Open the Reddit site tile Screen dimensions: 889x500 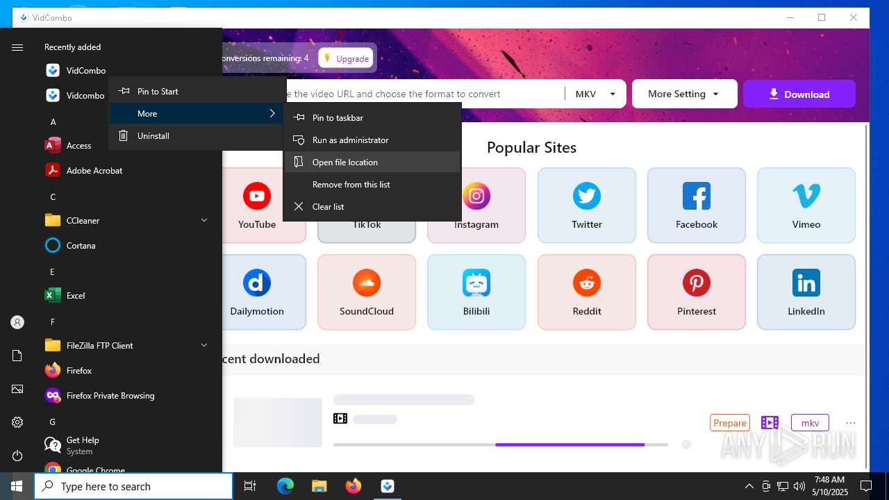tap(587, 292)
